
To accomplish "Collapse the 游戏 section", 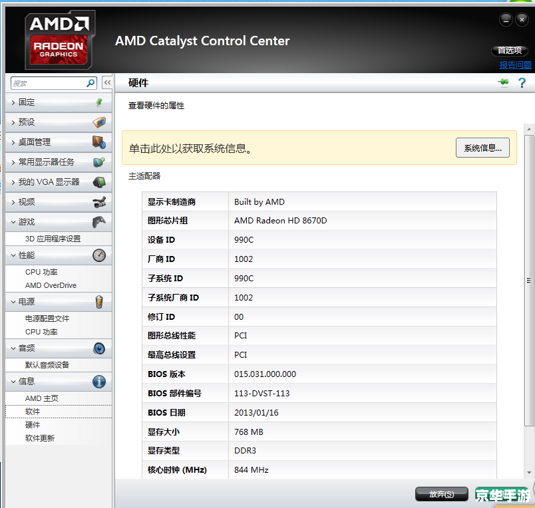I will click(13, 222).
